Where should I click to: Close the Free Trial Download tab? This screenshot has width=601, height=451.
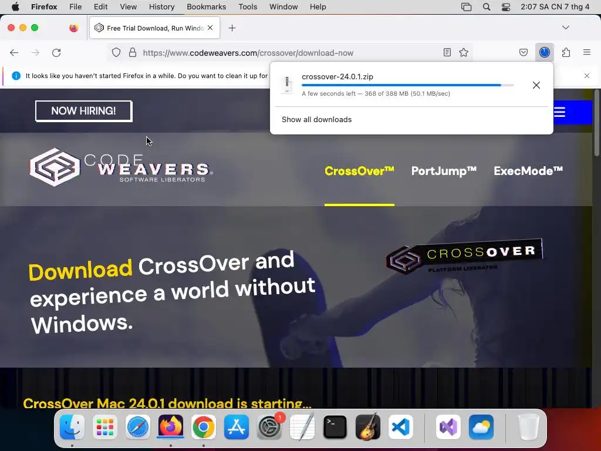pyautogui.click(x=210, y=28)
